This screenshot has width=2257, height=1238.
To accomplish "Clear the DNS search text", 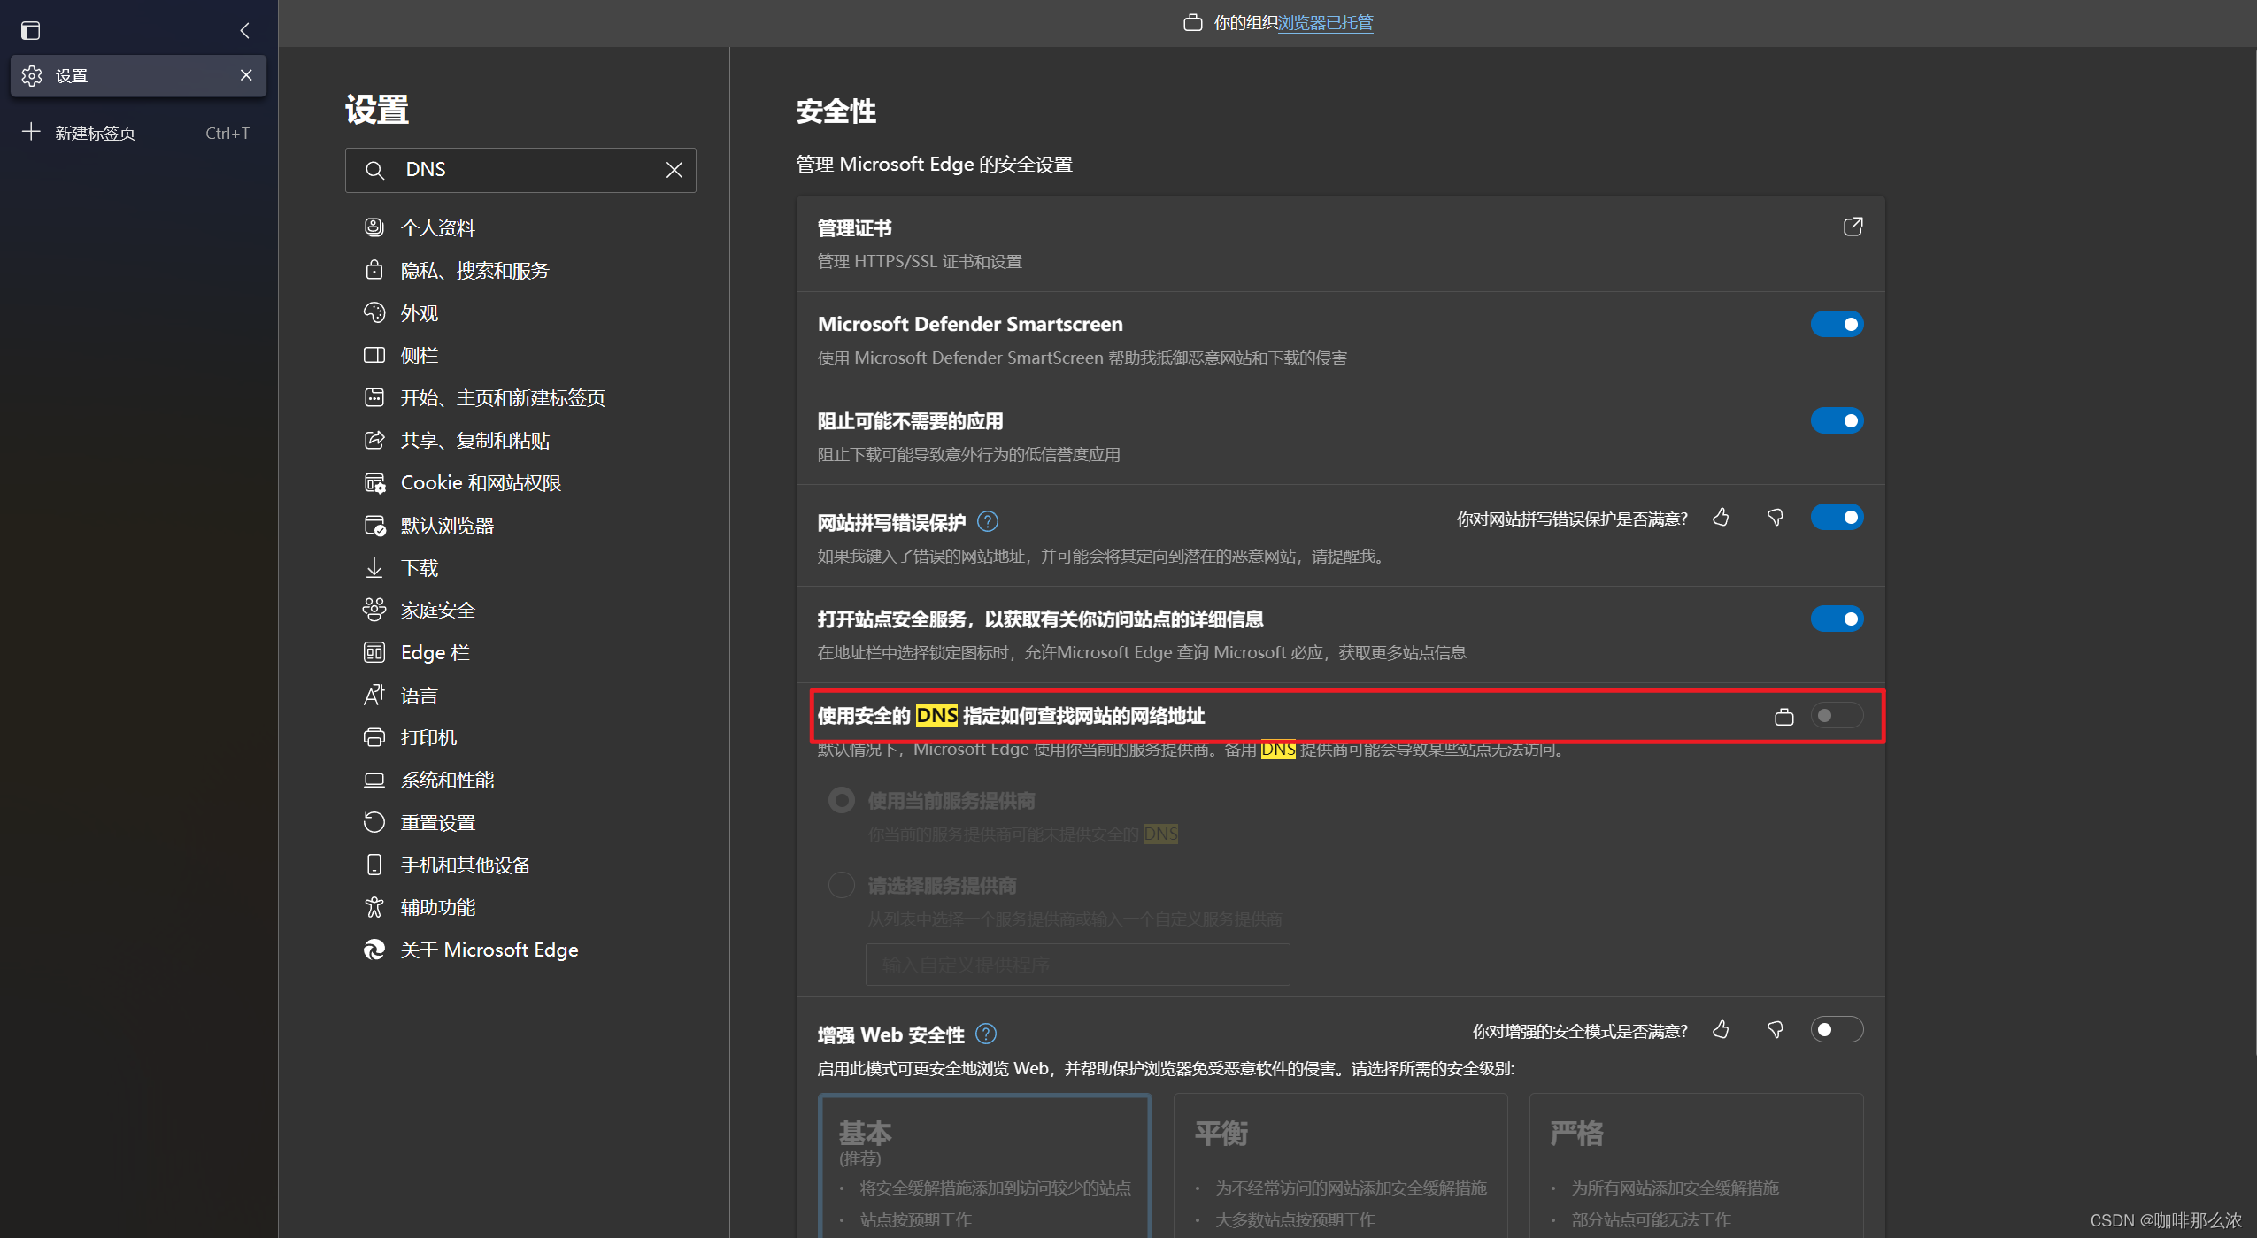I will tap(674, 170).
